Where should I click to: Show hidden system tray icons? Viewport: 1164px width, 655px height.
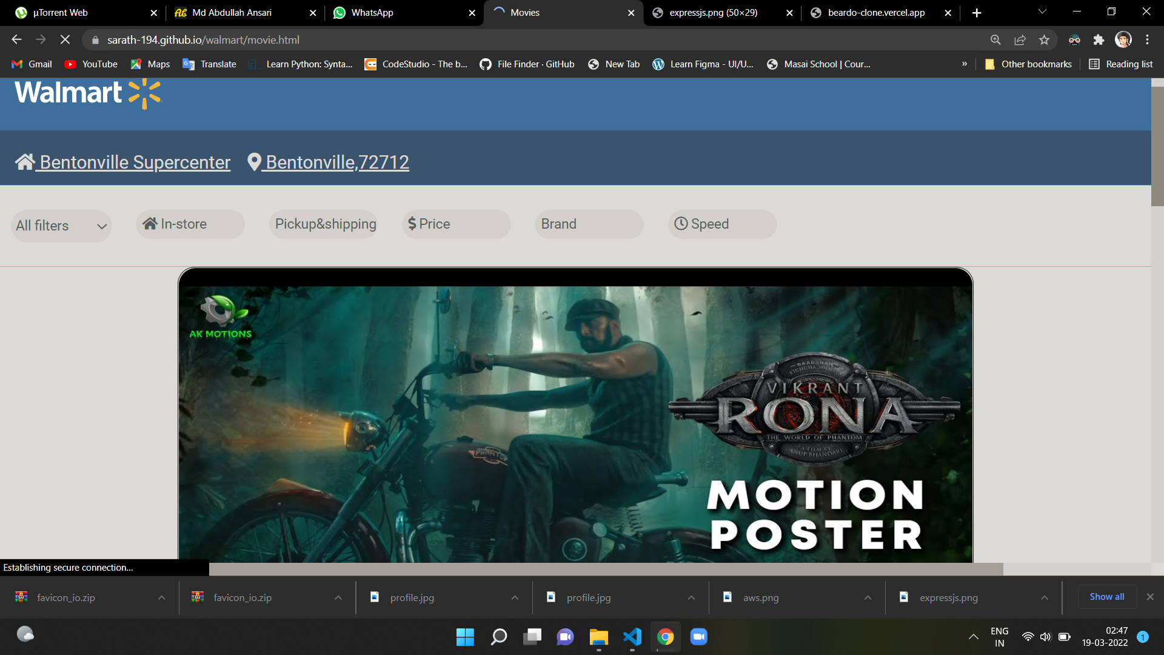[973, 637]
